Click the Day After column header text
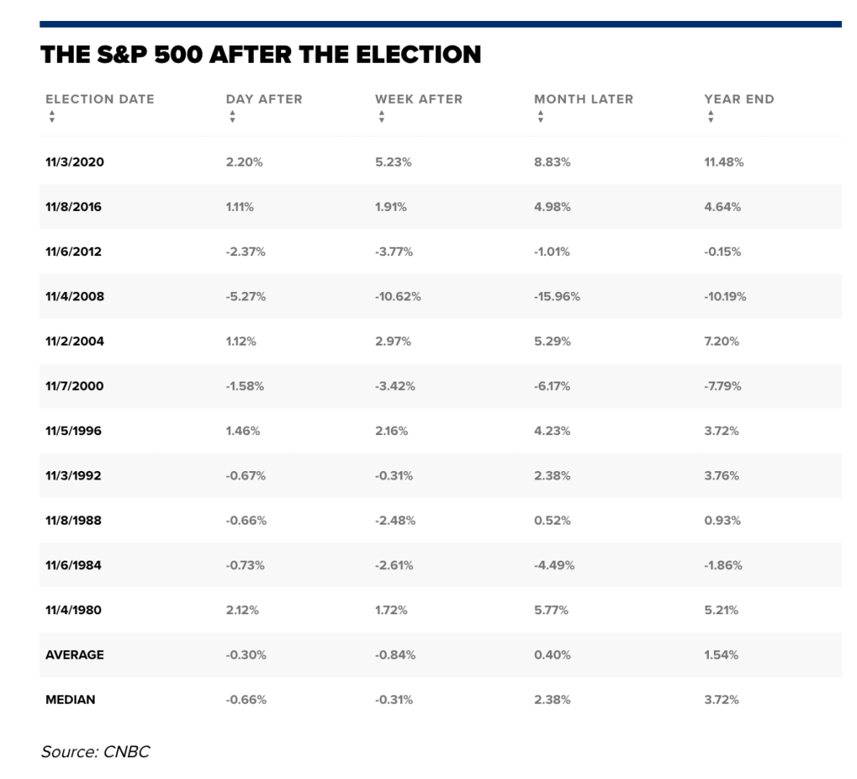The height and width of the screenshot is (779, 857). tap(264, 99)
